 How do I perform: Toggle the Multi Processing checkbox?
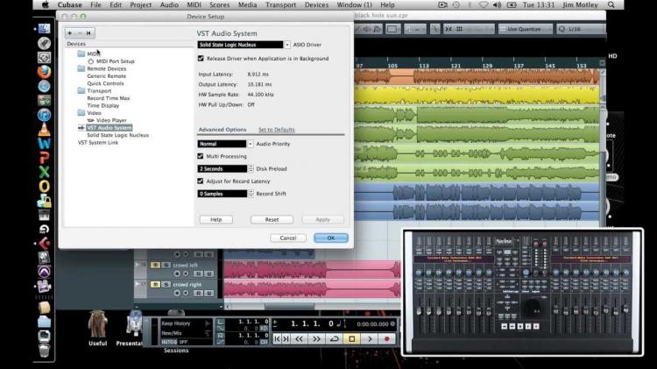(201, 156)
